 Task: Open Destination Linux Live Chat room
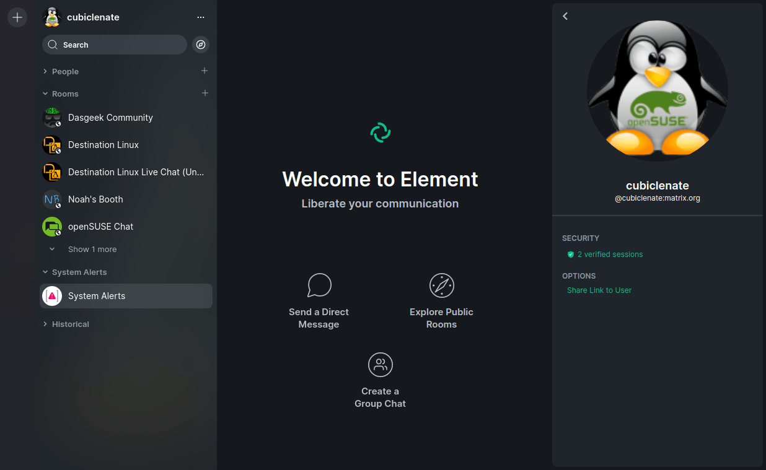(126, 172)
